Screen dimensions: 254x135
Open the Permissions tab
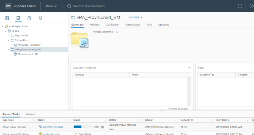click(132, 25)
